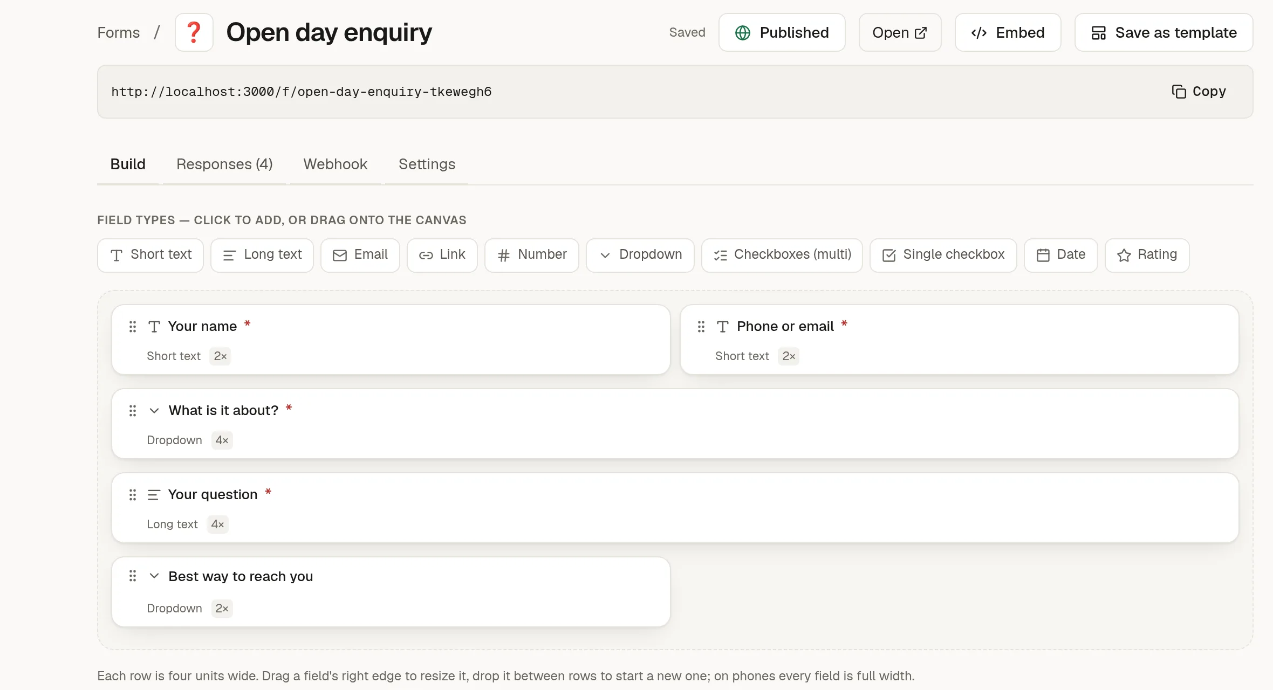Viewport: 1273px width, 690px height.
Task: Click the text type icon beside Your name
Action: pyautogui.click(x=154, y=327)
